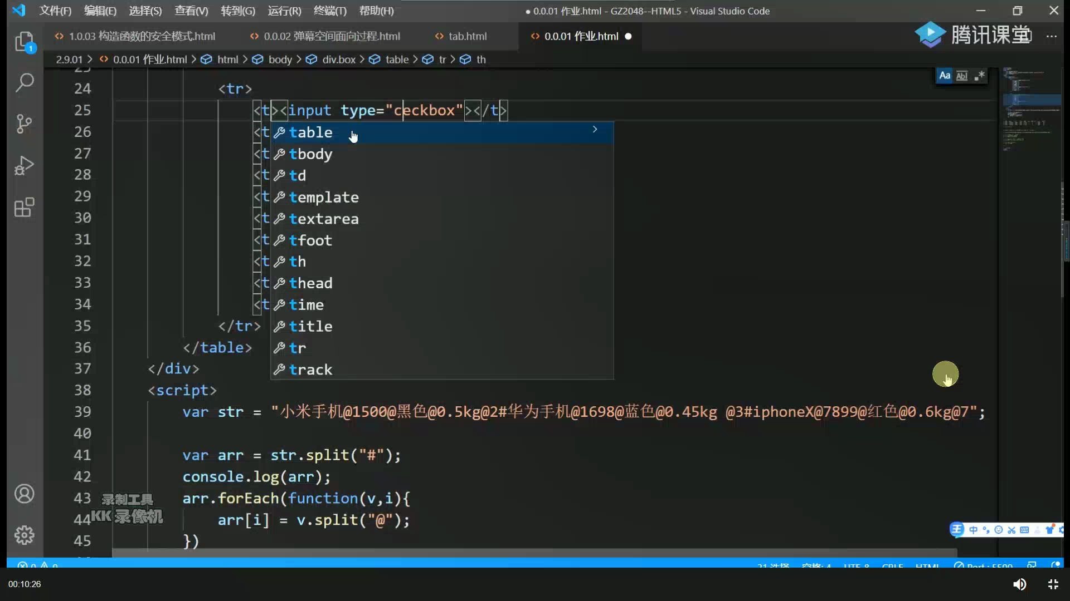
Task: Toggle Match Whole Word option
Action: (x=962, y=76)
